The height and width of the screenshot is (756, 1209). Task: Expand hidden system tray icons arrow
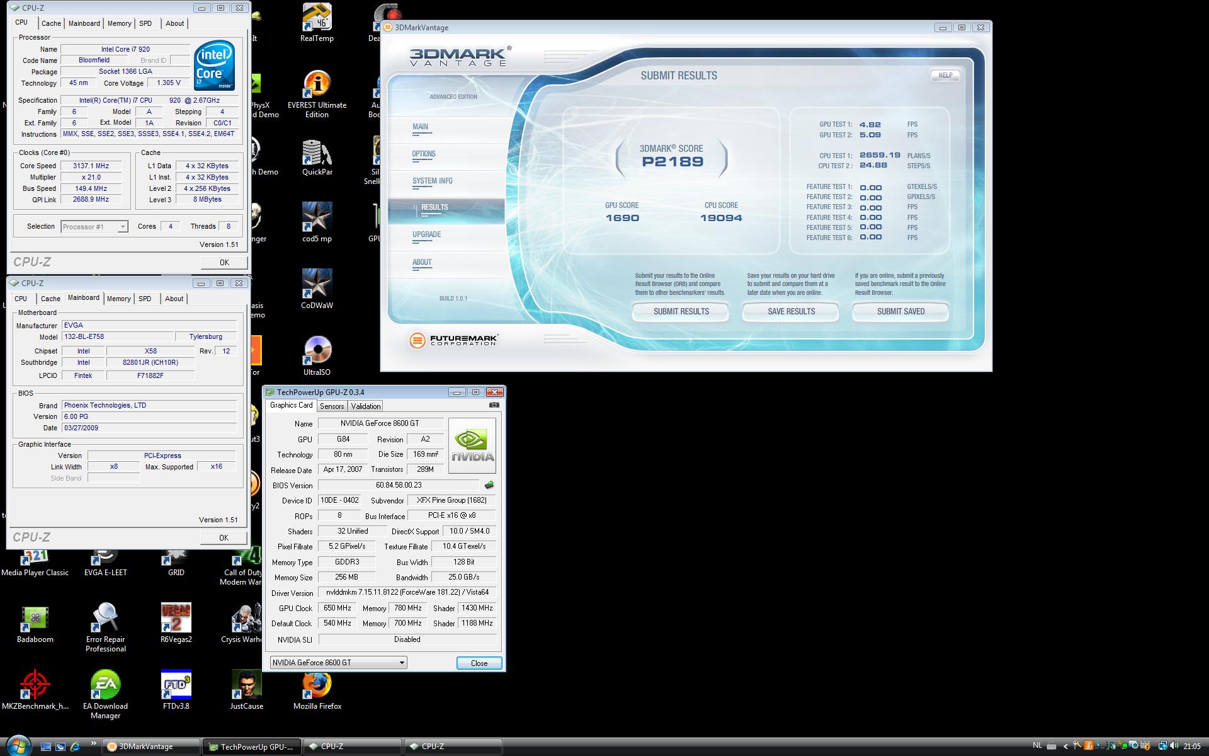pos(1065,747)
